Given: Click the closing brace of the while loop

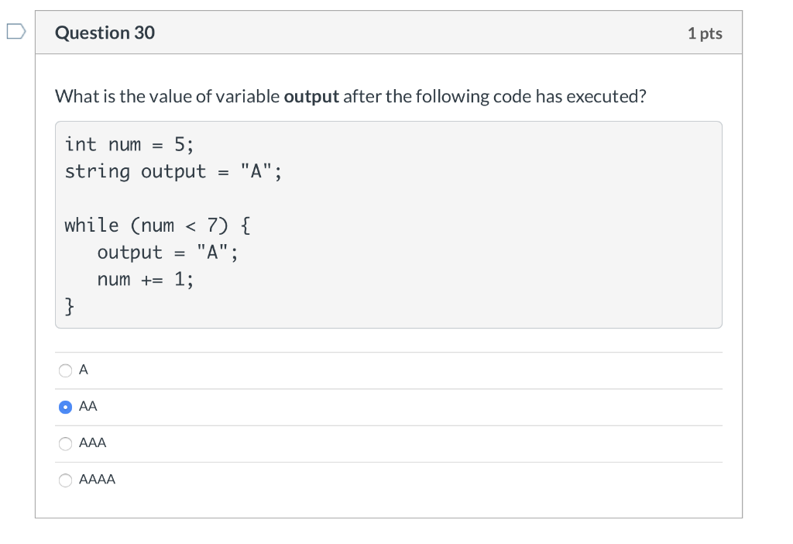Looking at the screenshot, I should pyautogui.click(x=70, y=306).
